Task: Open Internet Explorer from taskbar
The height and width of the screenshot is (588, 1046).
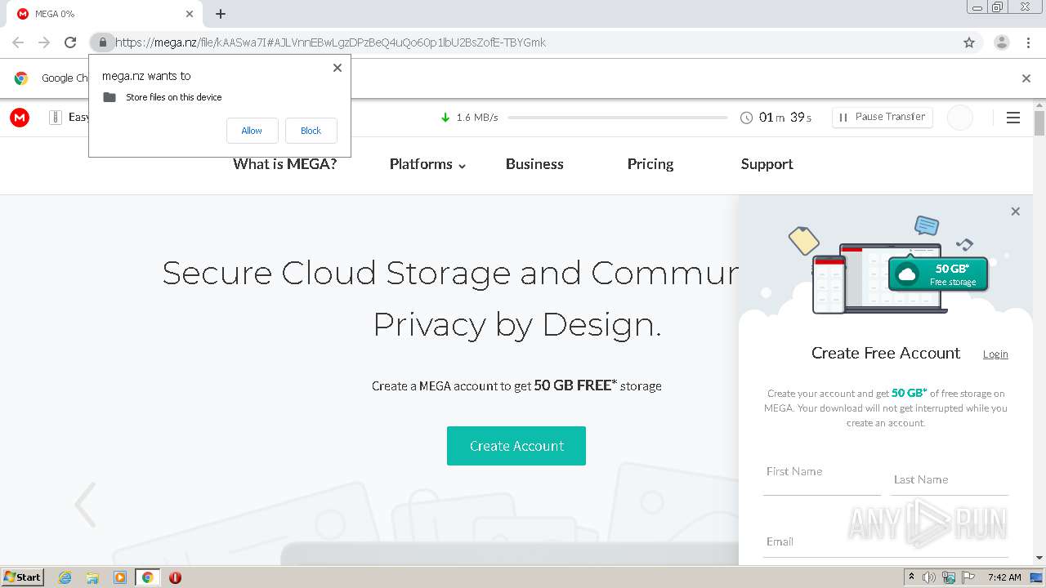Action: 65,577
